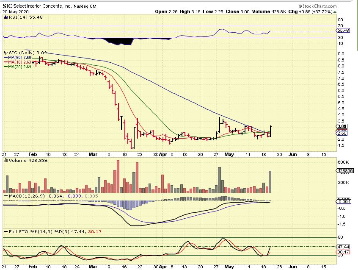Click the 80 stochastic axis label
The image size is (358, 270).
340,237
